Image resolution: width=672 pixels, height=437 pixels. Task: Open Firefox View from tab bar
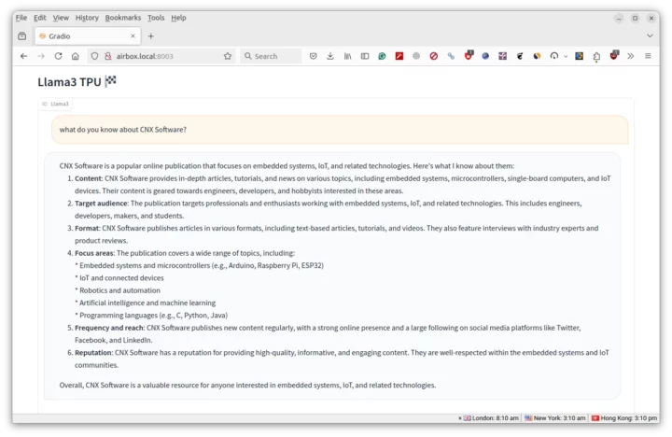pyautogui.click(x=21, y=36)
